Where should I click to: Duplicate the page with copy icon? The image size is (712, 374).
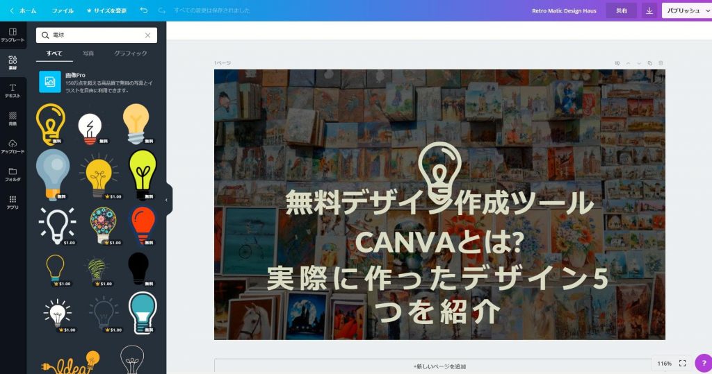[x=650, y=63]
